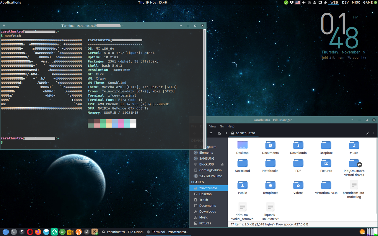Open the Help menu in File Manager
This screenshot has width=378, height=236.
click(231, 126)
